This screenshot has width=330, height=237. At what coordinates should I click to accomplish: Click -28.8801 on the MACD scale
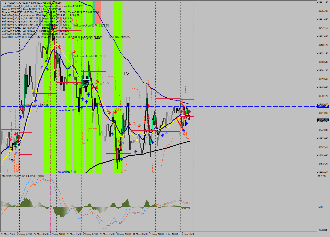click(x=323, y=230)
